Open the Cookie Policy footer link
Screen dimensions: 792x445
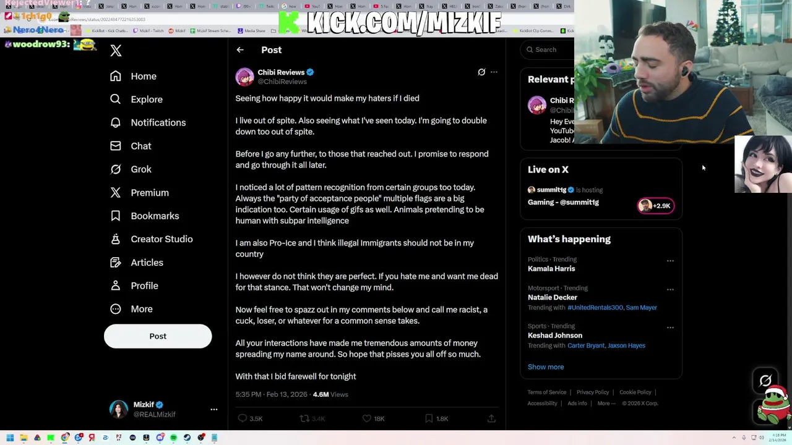coord(635,392)
